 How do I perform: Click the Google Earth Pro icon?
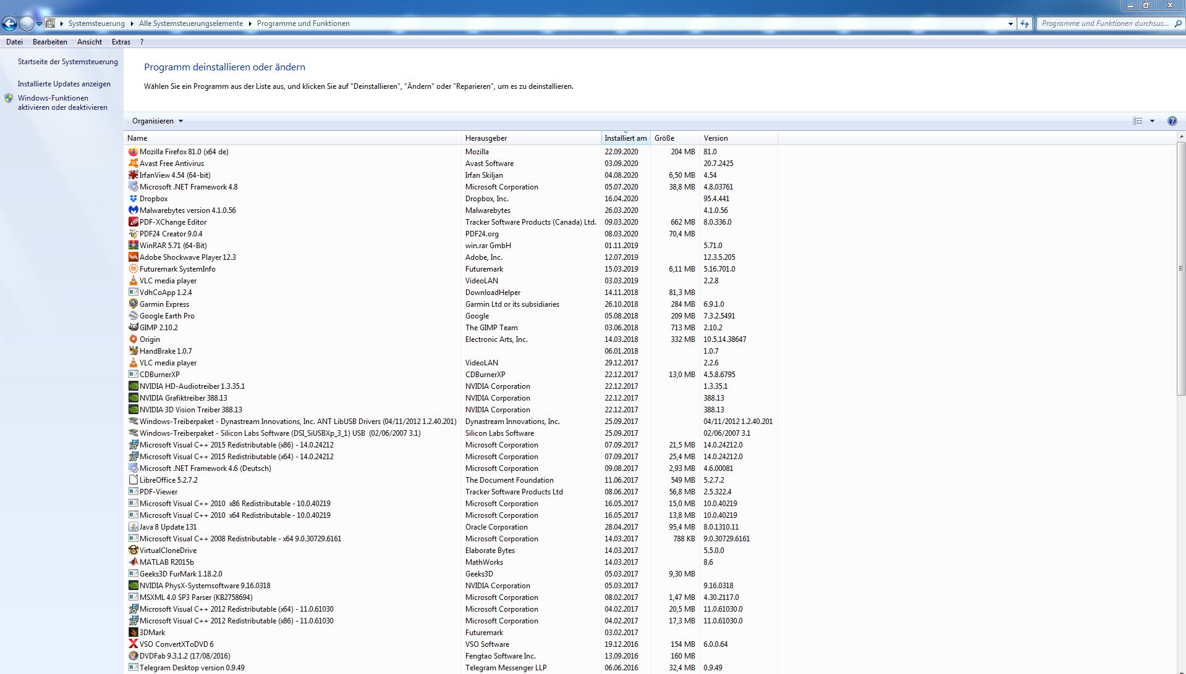[133, 316]
